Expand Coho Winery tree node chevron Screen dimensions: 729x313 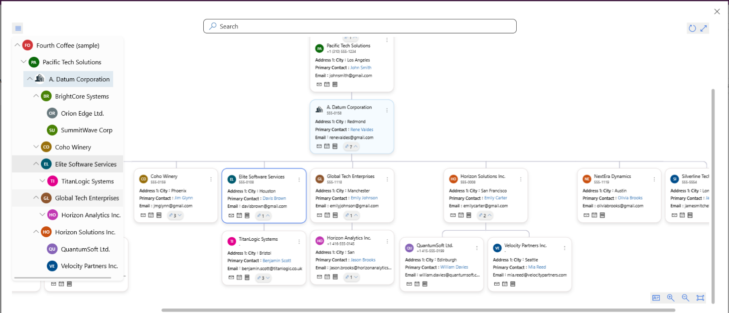[36, 147]
